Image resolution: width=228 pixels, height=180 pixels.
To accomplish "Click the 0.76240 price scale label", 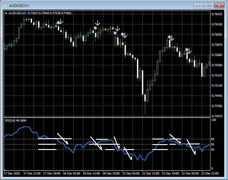I will coord(217,24).
